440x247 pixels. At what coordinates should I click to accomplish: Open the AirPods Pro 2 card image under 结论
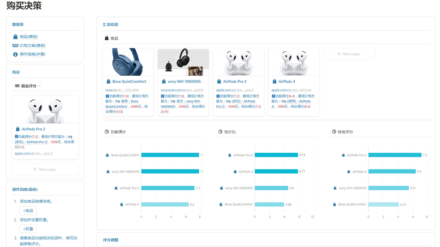tap(45, 109)
